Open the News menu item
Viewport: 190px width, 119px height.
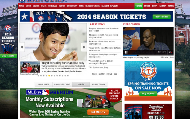[22, 6]
